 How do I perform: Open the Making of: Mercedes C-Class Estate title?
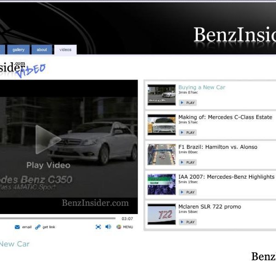click(225, 117)
